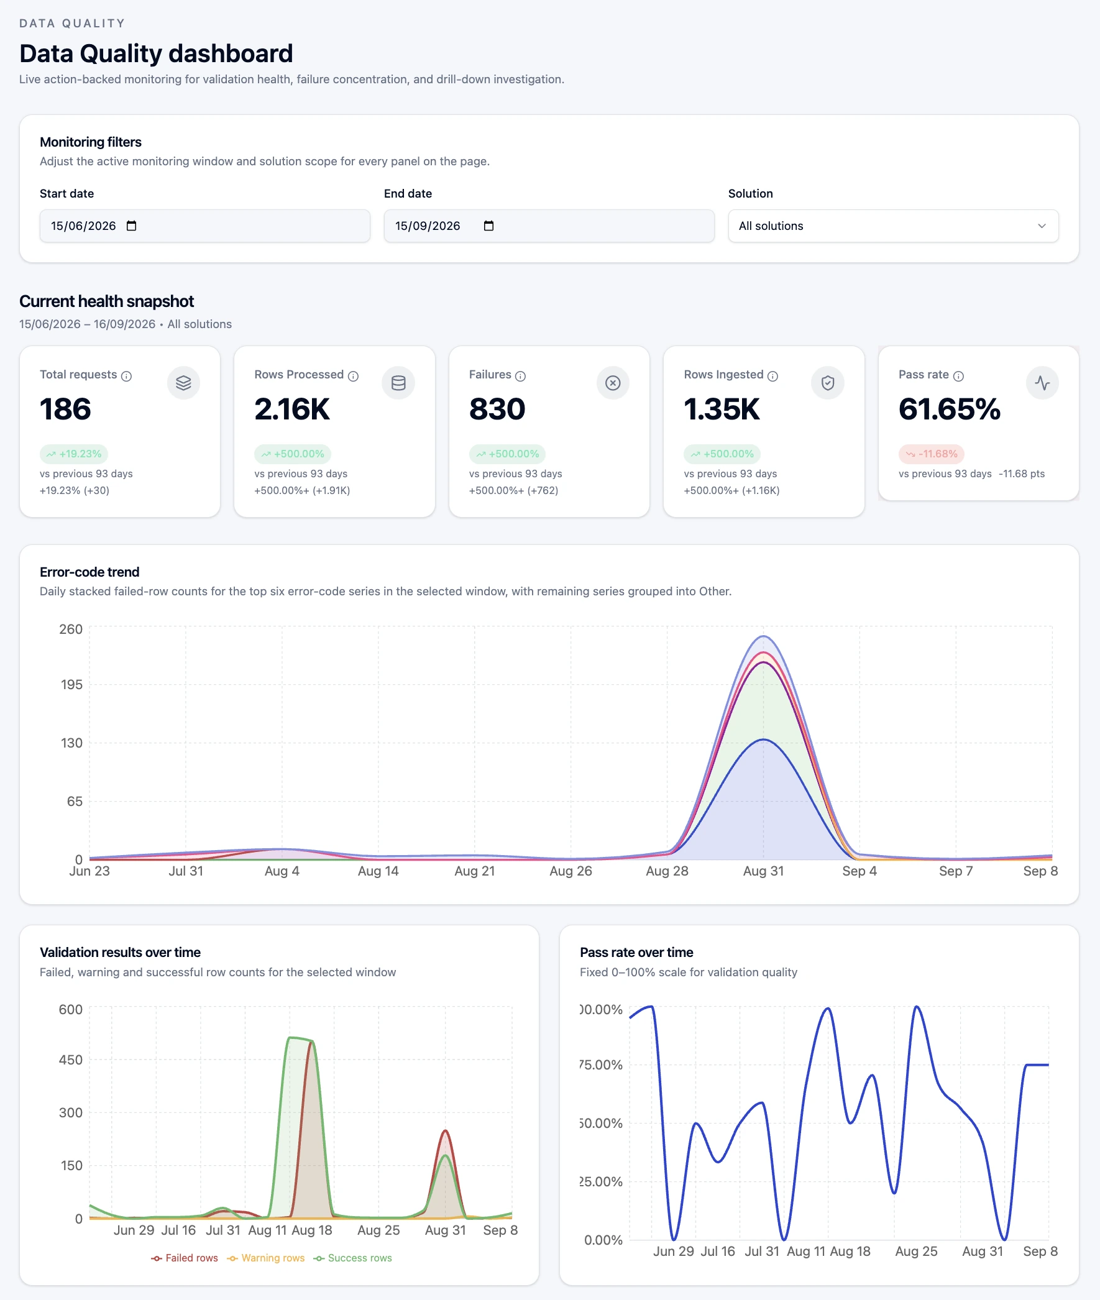Click the End date field 15/09/2026
The image size is (1100, 1300).
[x=549, y=226]
